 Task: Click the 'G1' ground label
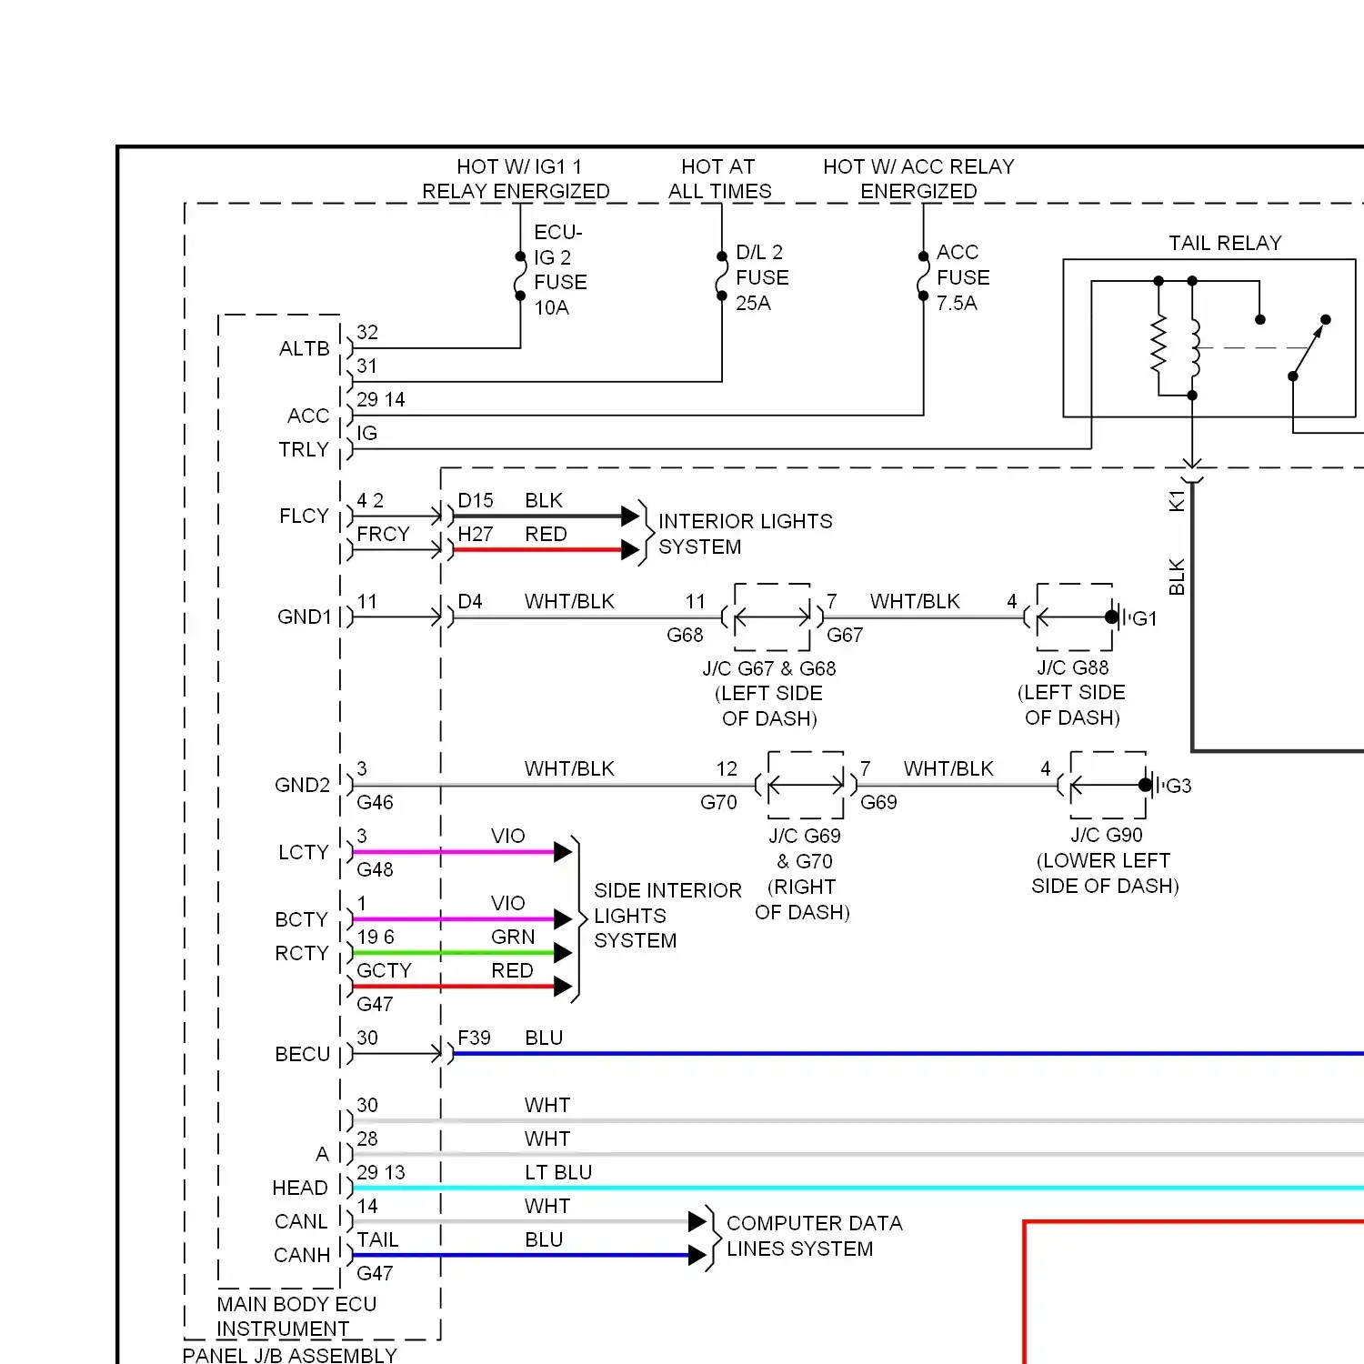point(1145,619)
